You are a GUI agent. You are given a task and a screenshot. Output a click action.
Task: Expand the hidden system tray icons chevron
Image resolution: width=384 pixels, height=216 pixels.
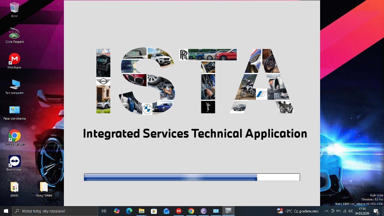point(326,211)
